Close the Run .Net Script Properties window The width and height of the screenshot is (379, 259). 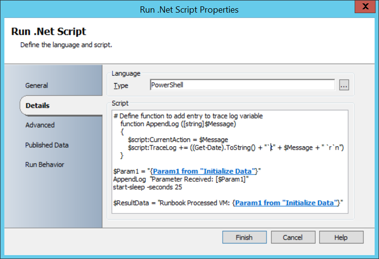pyautogui.click(x=365, y=6)
